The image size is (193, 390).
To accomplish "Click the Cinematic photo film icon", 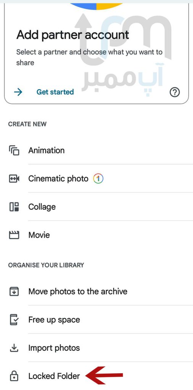I will [14, 179].
